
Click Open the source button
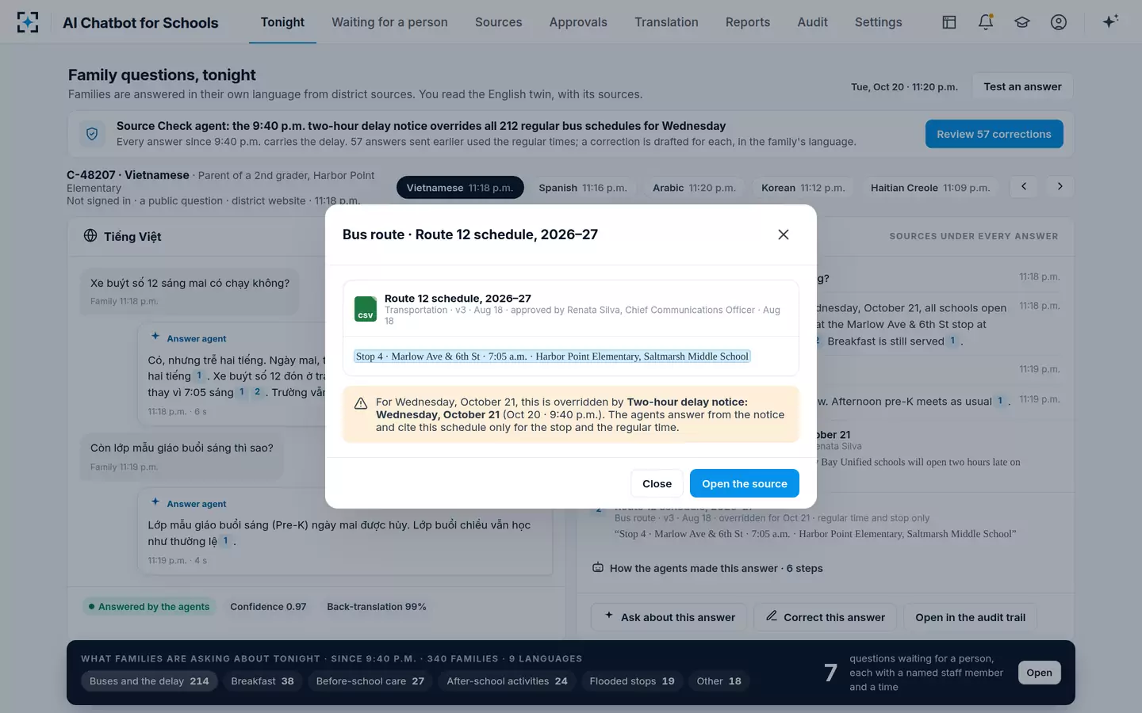(744, 483)
